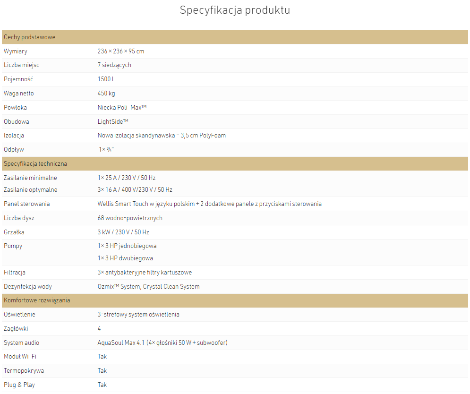Select the value '68 wodno-powietrznych'
470x394 pixels.
pyautogui.click(x=130, y=218)
